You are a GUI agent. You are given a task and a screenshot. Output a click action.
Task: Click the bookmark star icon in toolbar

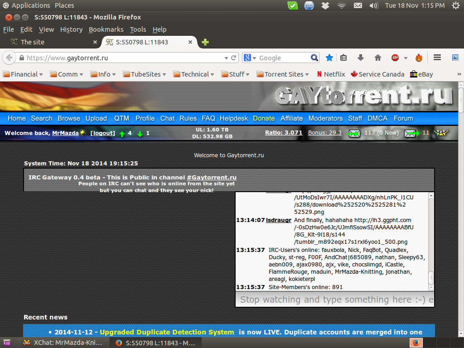(x=329, y=58)
